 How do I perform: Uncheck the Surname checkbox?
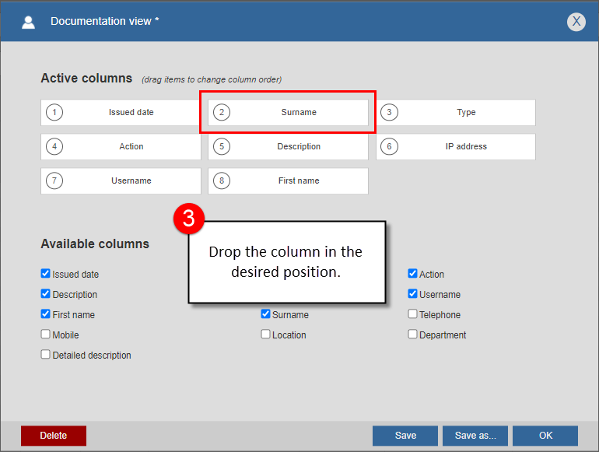tap(265, 314)
